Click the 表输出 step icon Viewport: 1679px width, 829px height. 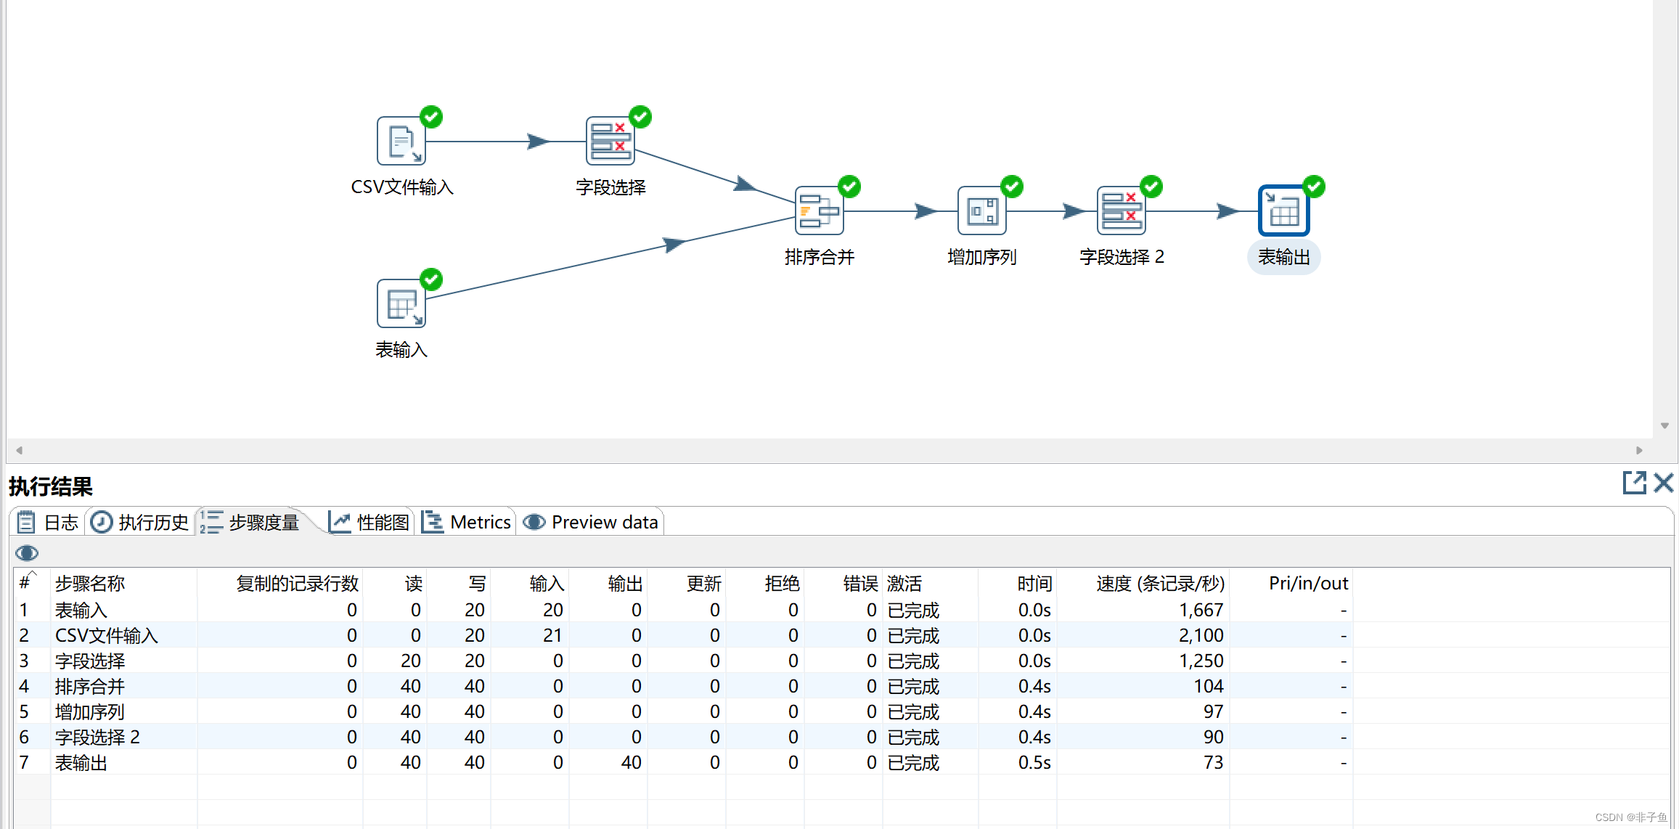[1283, 211]
